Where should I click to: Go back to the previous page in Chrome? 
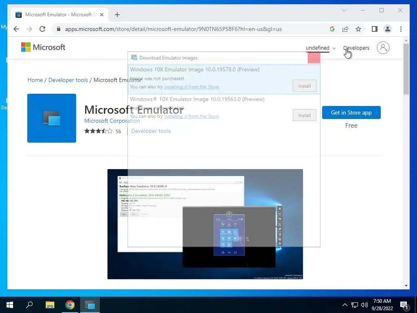tap(16, 29)
